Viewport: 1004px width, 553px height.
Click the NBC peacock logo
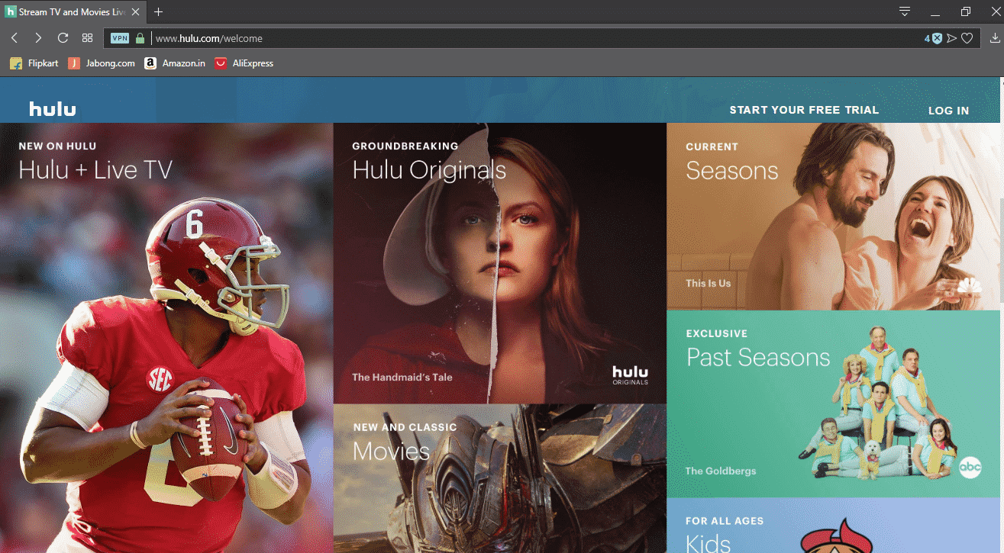pos(970,287)
